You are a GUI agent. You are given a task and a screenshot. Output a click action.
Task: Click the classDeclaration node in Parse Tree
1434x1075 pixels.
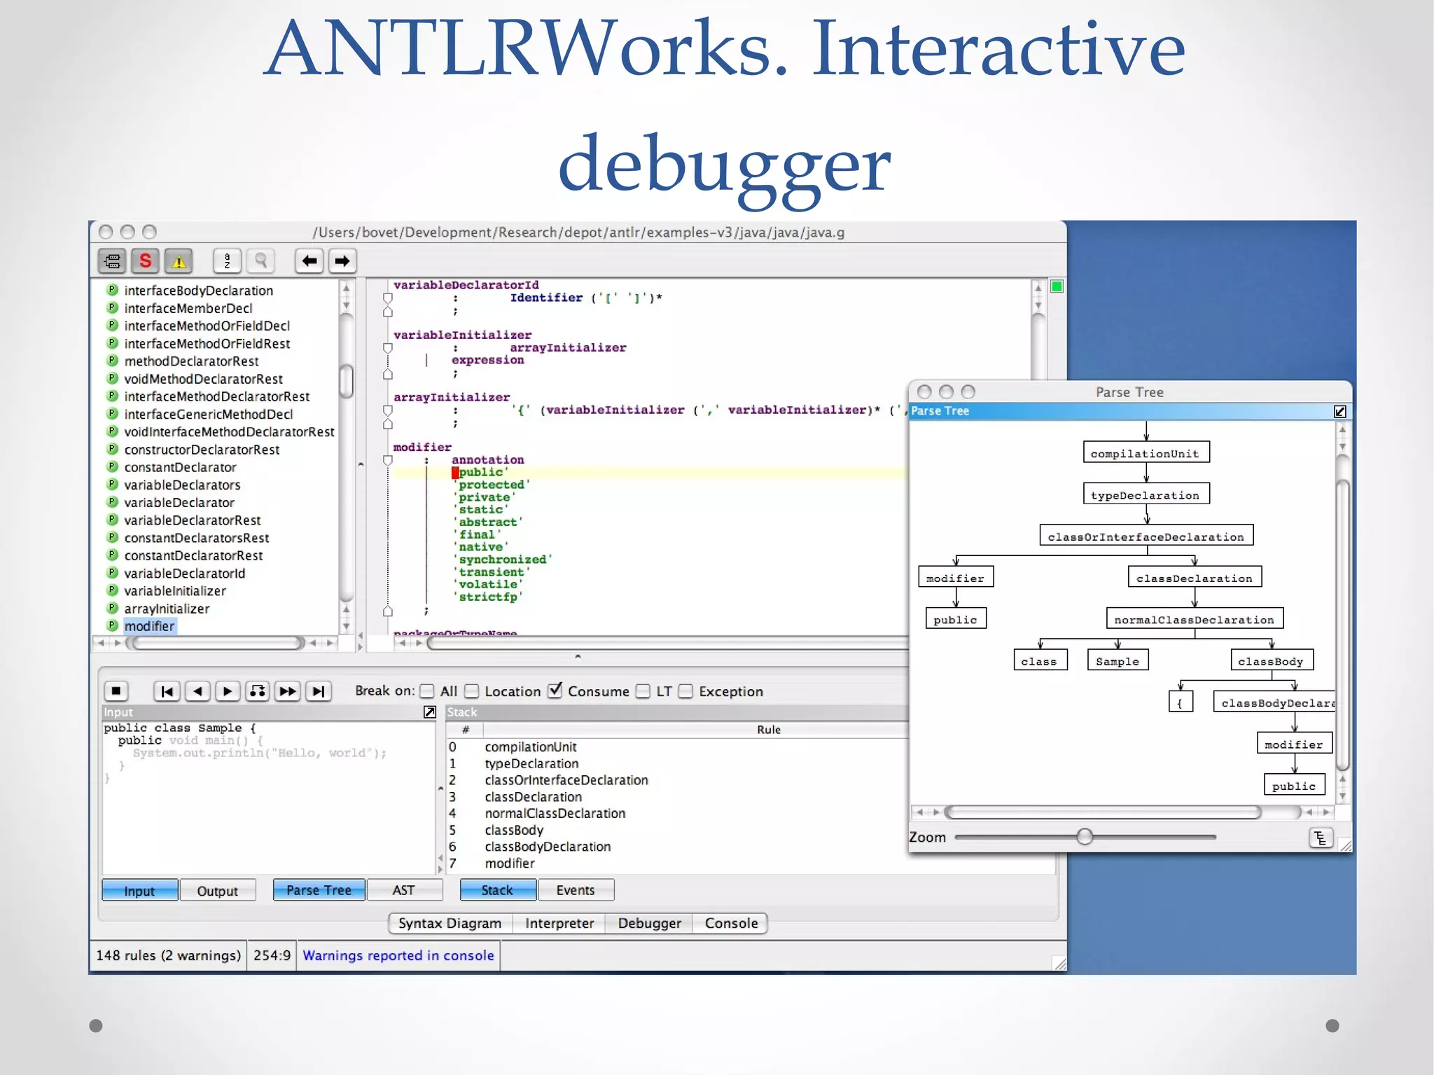[1195, 577]
